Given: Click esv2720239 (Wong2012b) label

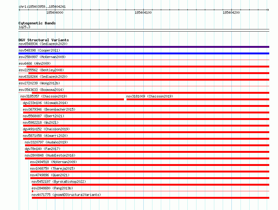Looking at the screenshot, I should [x=39, y=83].
